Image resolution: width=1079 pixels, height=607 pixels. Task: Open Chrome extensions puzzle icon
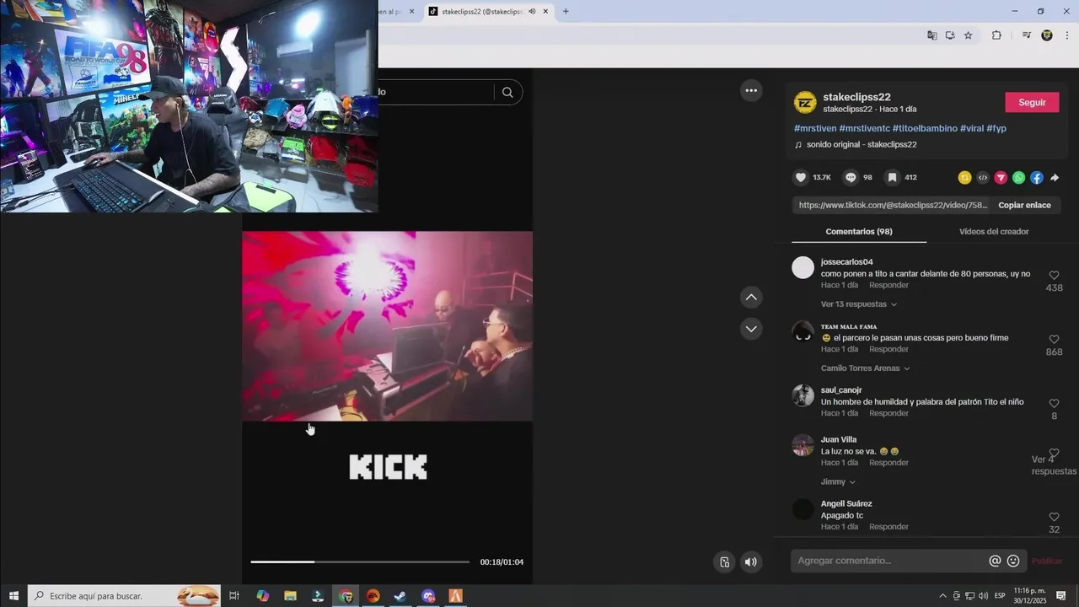click(x=996, y=35)
